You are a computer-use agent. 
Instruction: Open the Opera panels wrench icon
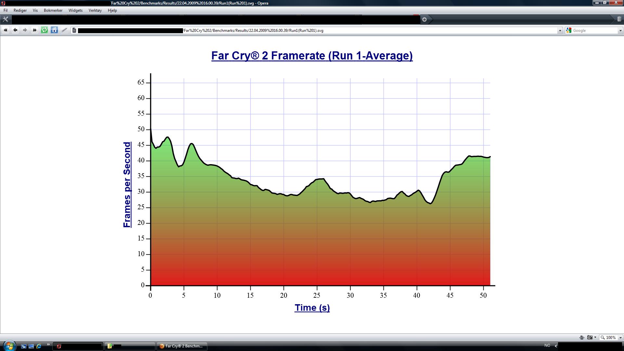point(6,19)
